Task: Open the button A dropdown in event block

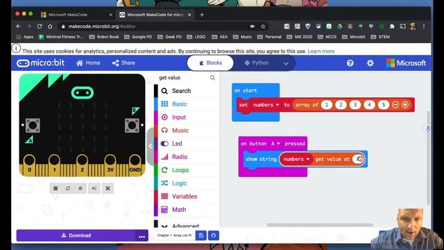Action: [x=275, y=144]
